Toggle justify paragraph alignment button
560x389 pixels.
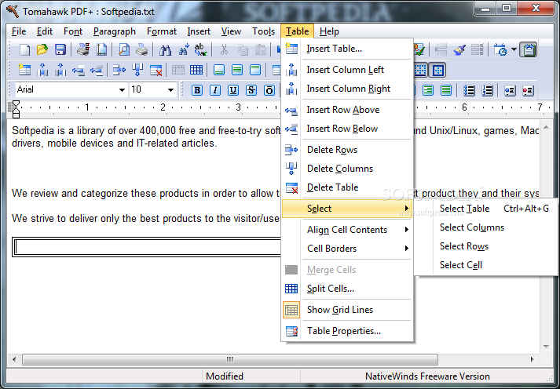(x=446, y=90)
